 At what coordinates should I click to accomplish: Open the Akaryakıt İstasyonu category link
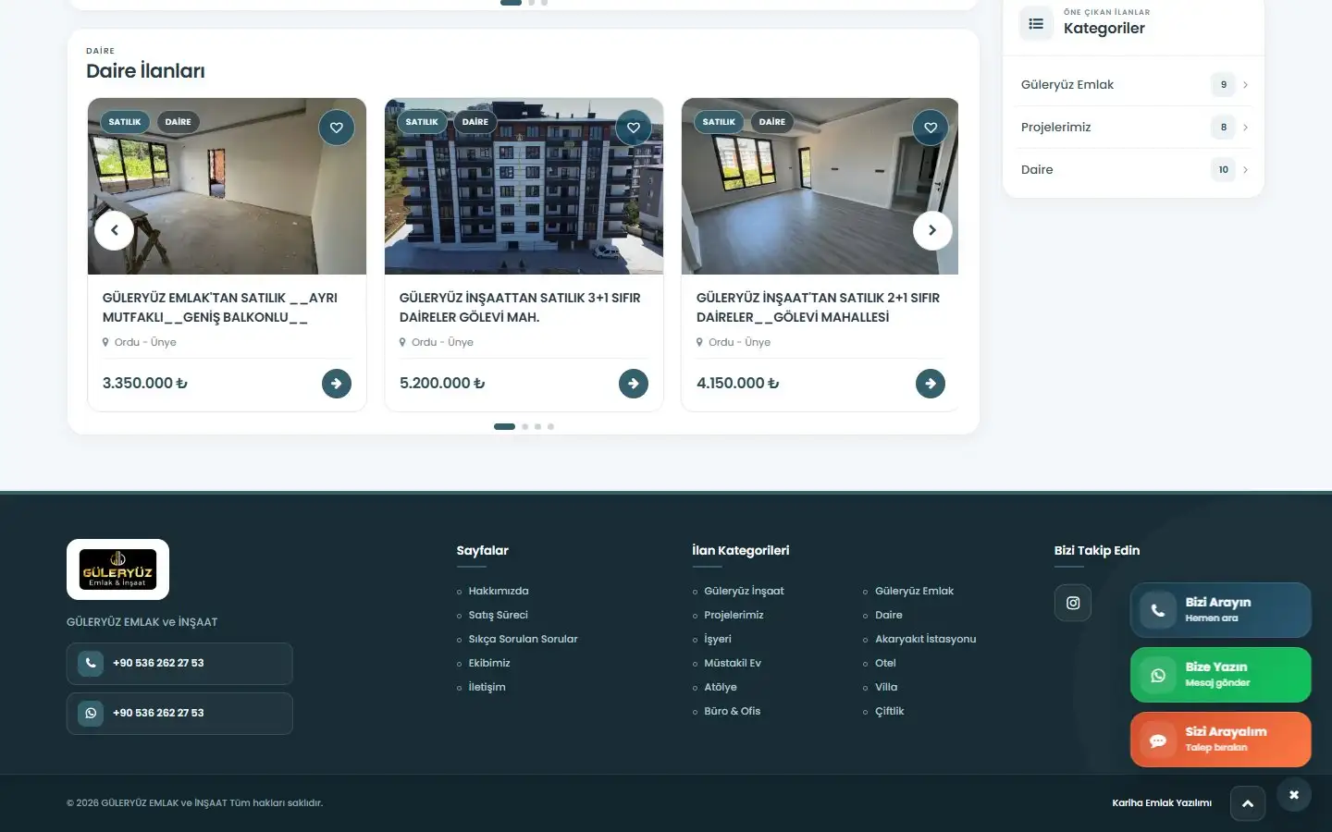tap(925, 639)
